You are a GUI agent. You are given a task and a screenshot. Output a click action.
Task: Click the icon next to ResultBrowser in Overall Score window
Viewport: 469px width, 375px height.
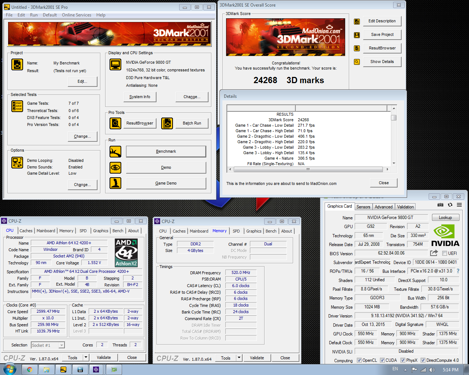(357, 48)
